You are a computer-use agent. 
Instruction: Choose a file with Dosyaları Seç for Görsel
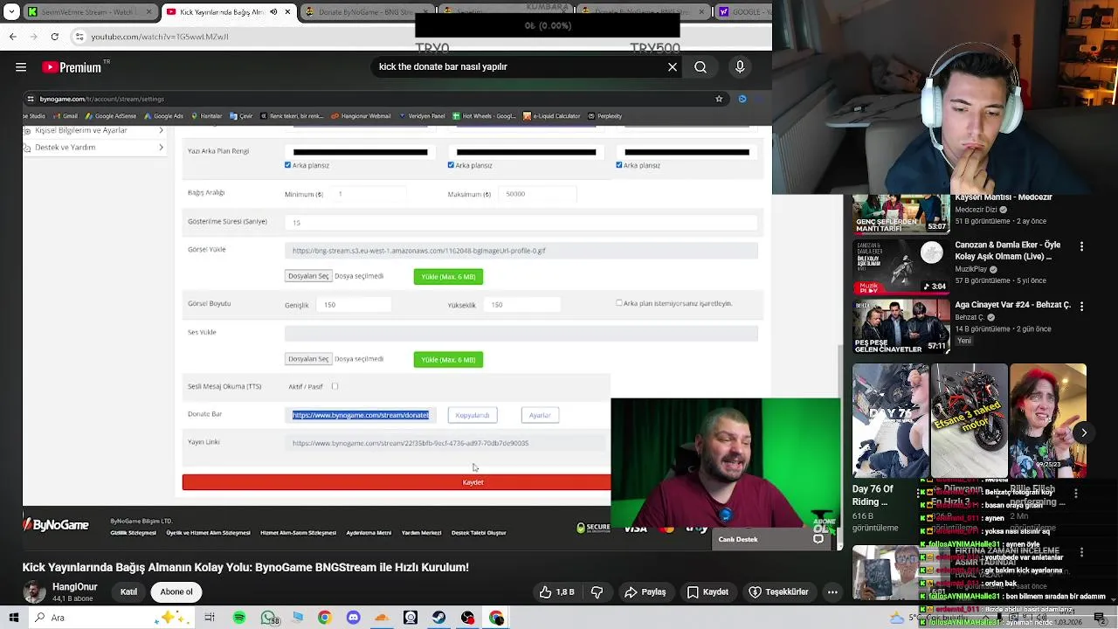[x=308, y=276]
